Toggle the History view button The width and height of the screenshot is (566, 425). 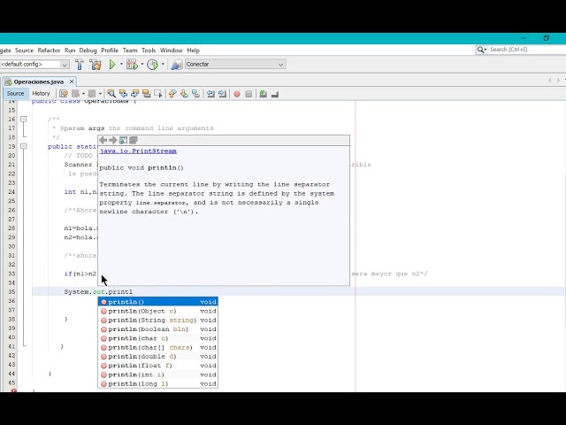(41, 94)
